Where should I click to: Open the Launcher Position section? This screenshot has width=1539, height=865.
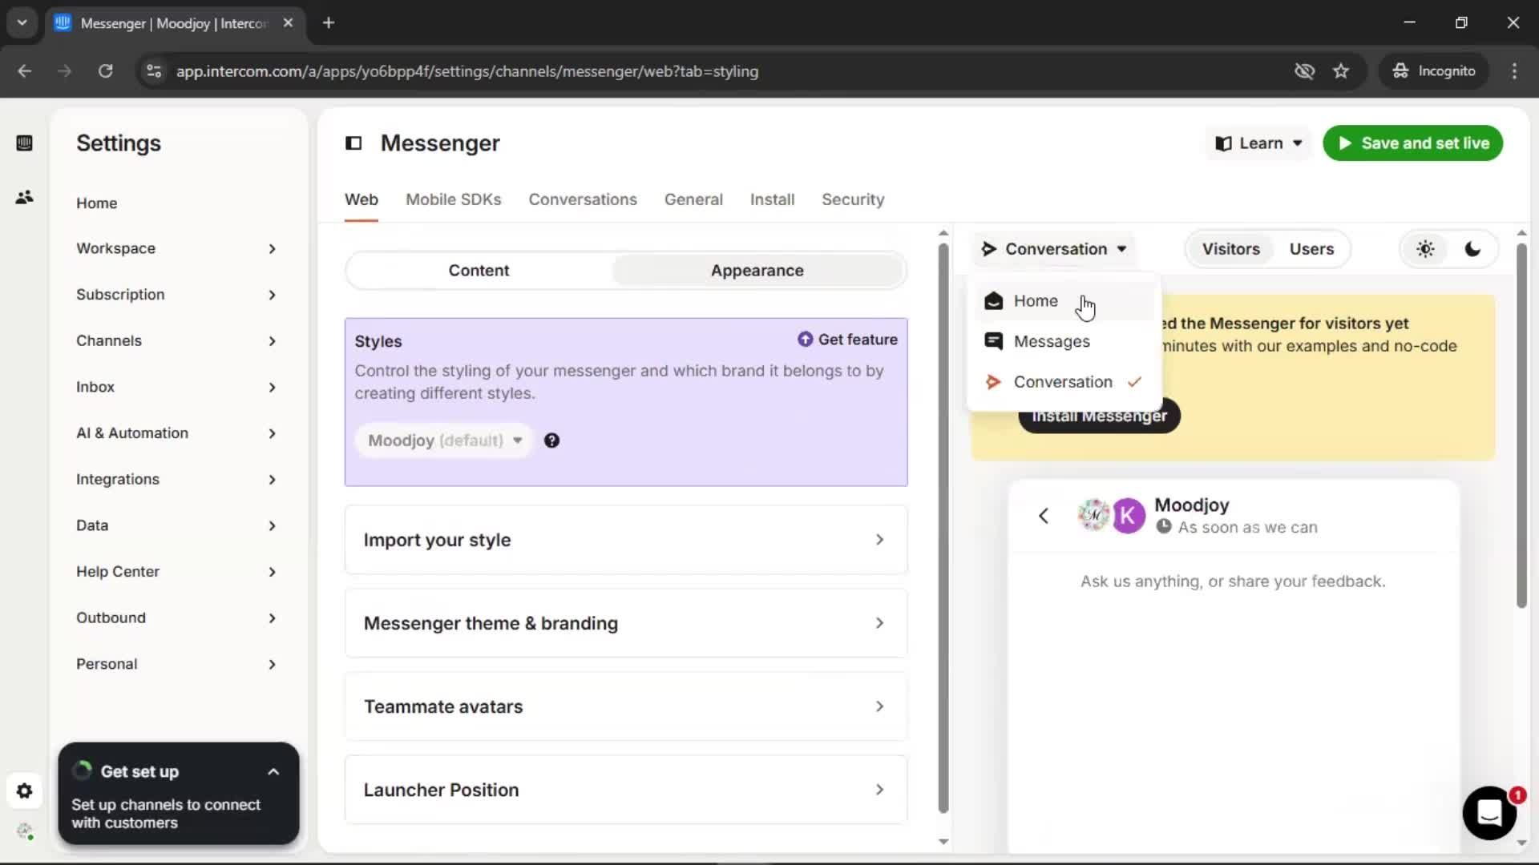[626, 790]
